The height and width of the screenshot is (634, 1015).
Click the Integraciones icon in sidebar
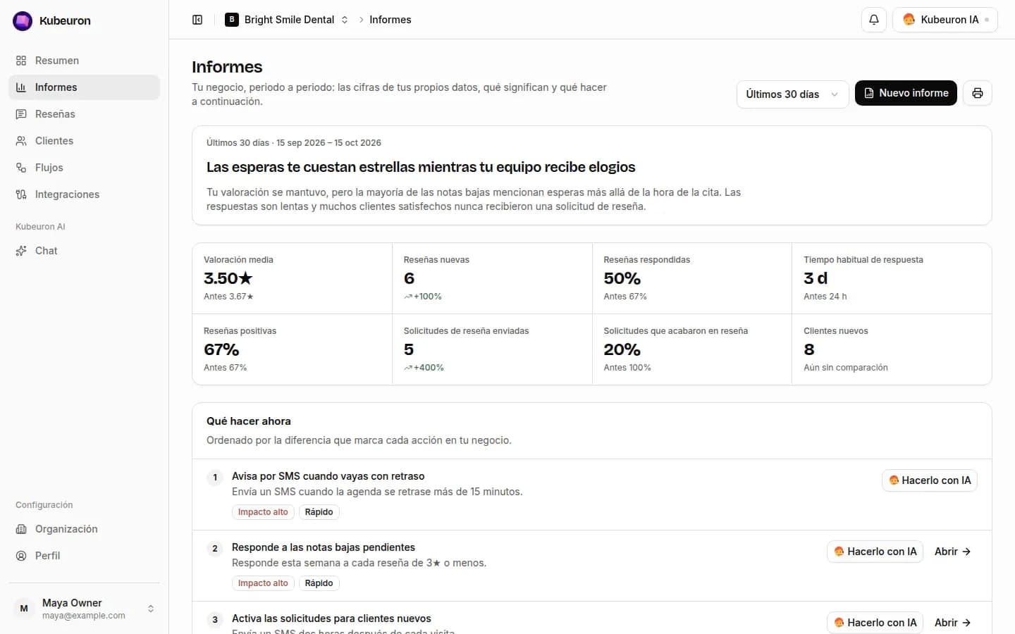[21, 194]
